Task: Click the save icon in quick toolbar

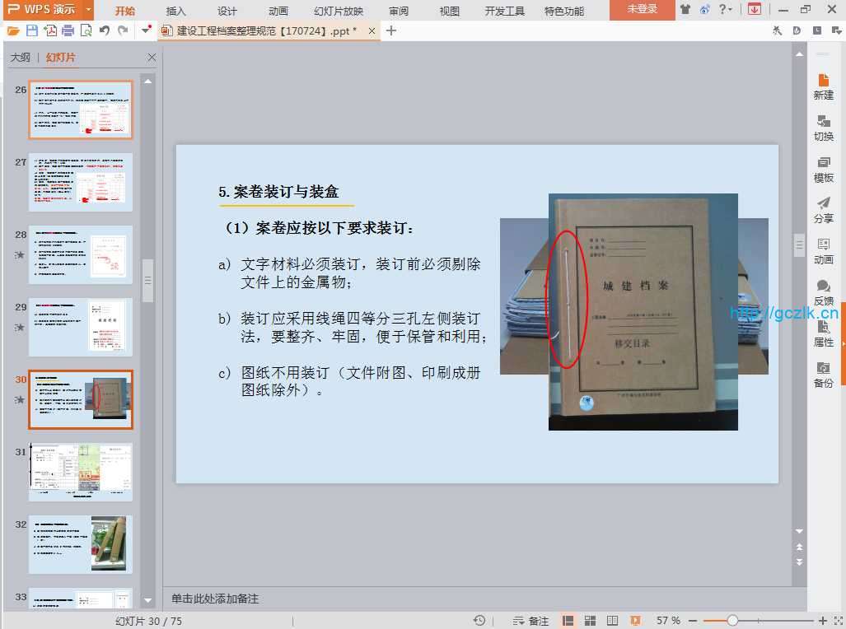Action: 31,31
